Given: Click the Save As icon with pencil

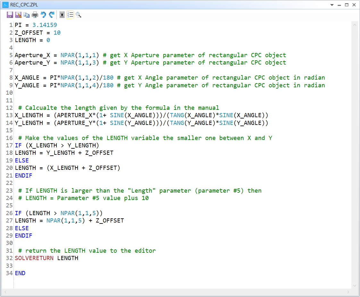Looking at the screenshot, I should [x=18, y=15].
